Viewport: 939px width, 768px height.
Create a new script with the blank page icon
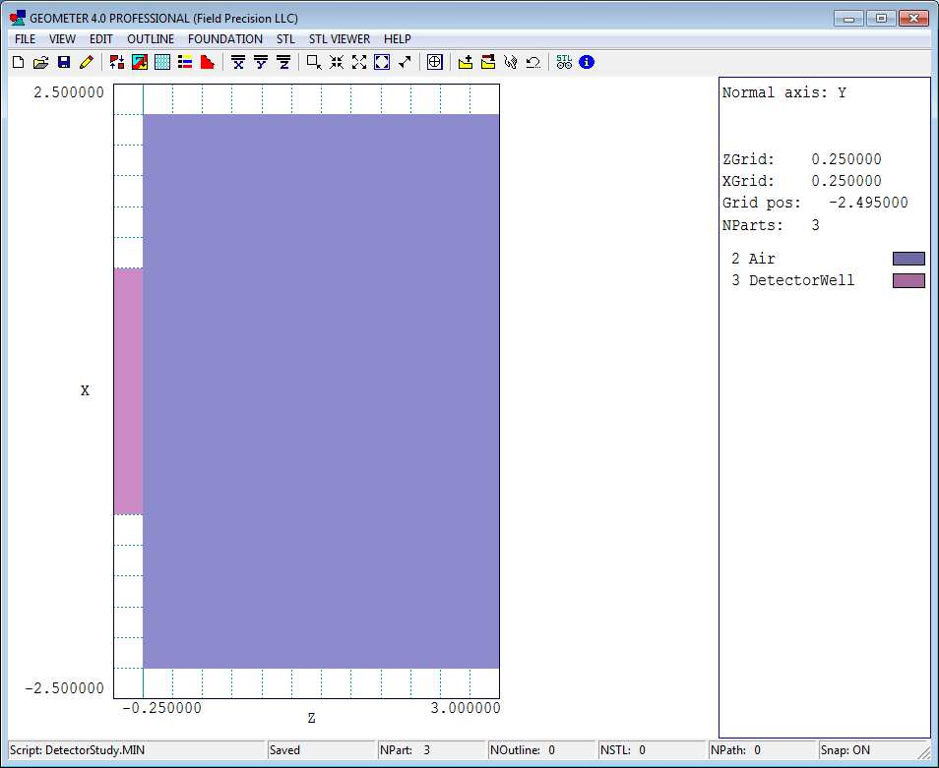[x=18, y=62]
